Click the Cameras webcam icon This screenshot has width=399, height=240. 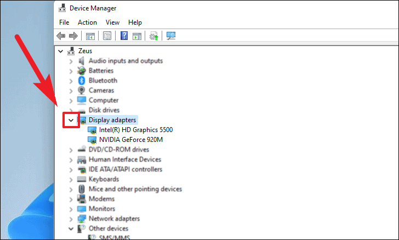tap(82, 90)
